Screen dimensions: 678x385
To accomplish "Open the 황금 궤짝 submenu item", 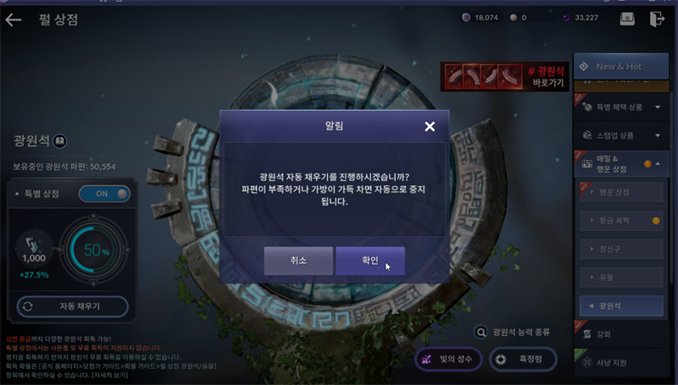I will pyautogui.click(x=621, y=221).
